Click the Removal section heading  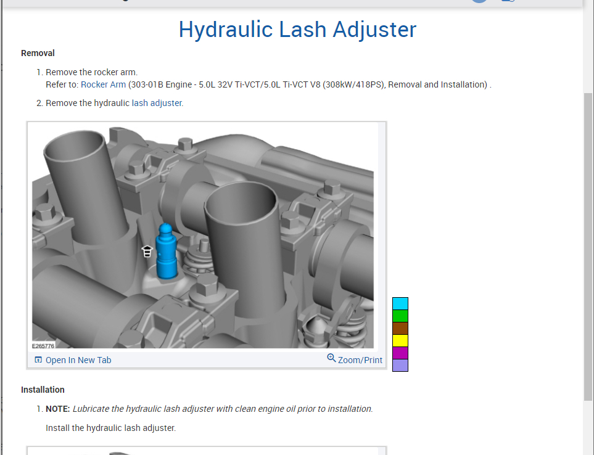(x=38, y=53)
